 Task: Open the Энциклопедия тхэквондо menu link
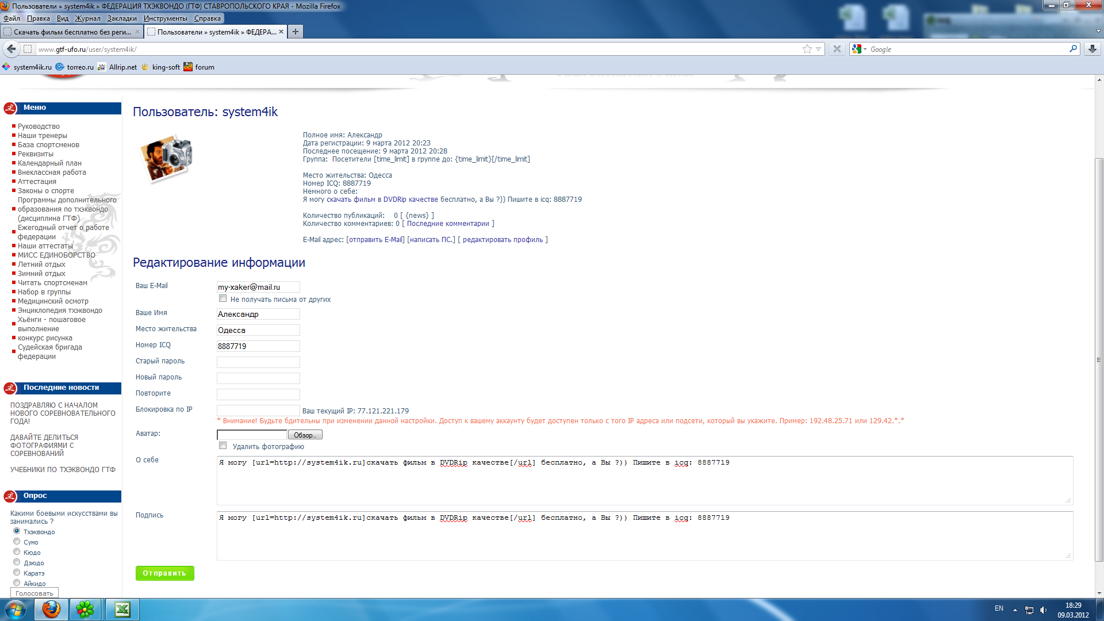[60, 310]
